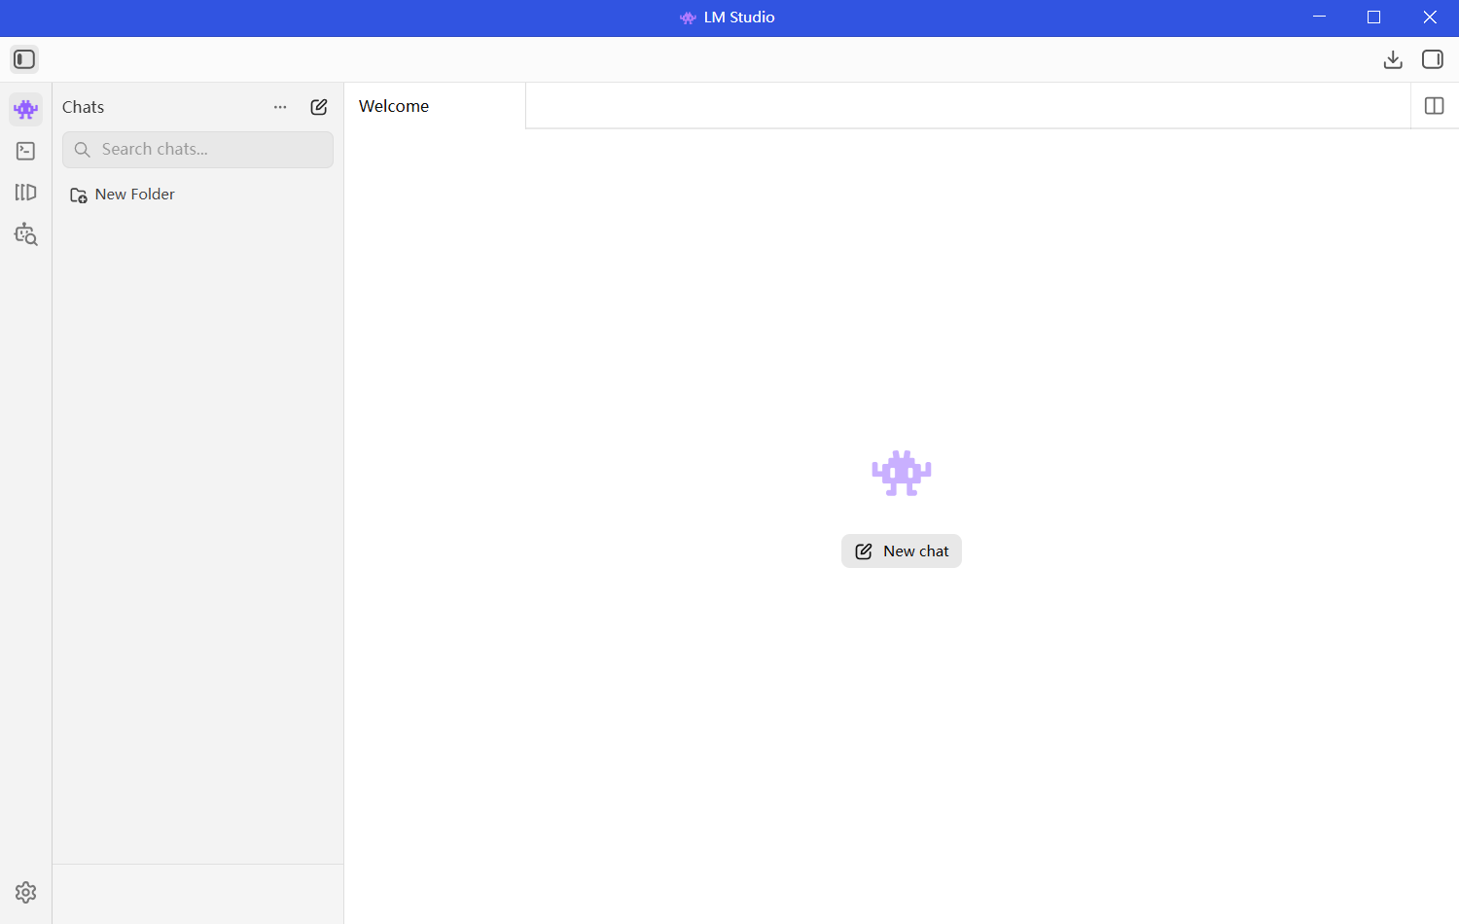
Task: Create a new chat from Chats header icon
Action: coord(319,107)
